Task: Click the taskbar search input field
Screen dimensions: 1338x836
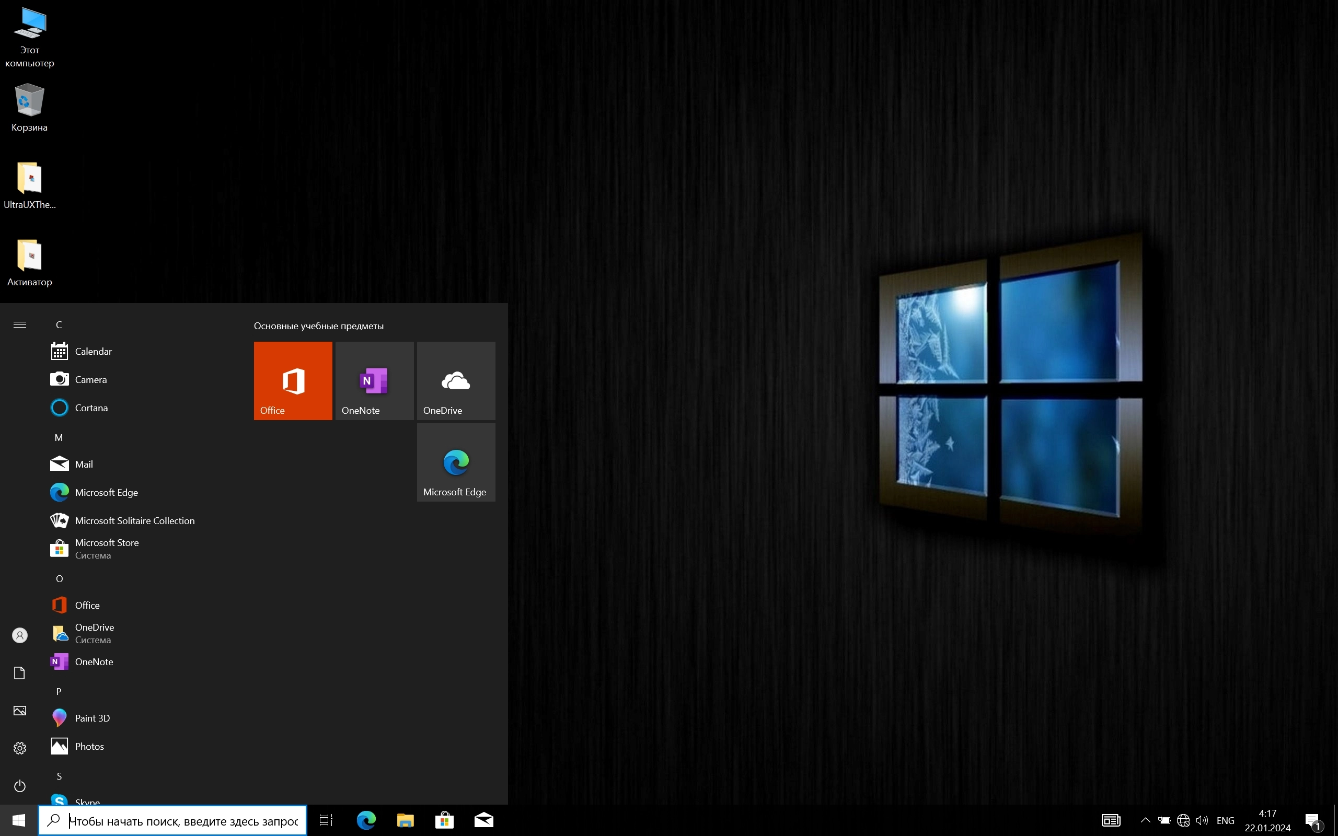Action: (182, 821)
